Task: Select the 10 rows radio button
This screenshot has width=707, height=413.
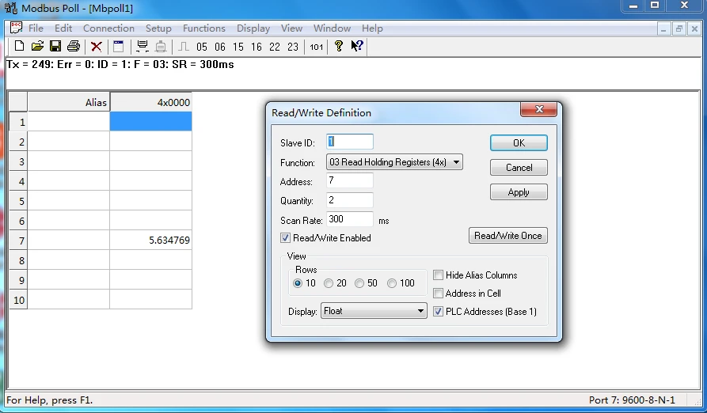Action: coord(298,283)
